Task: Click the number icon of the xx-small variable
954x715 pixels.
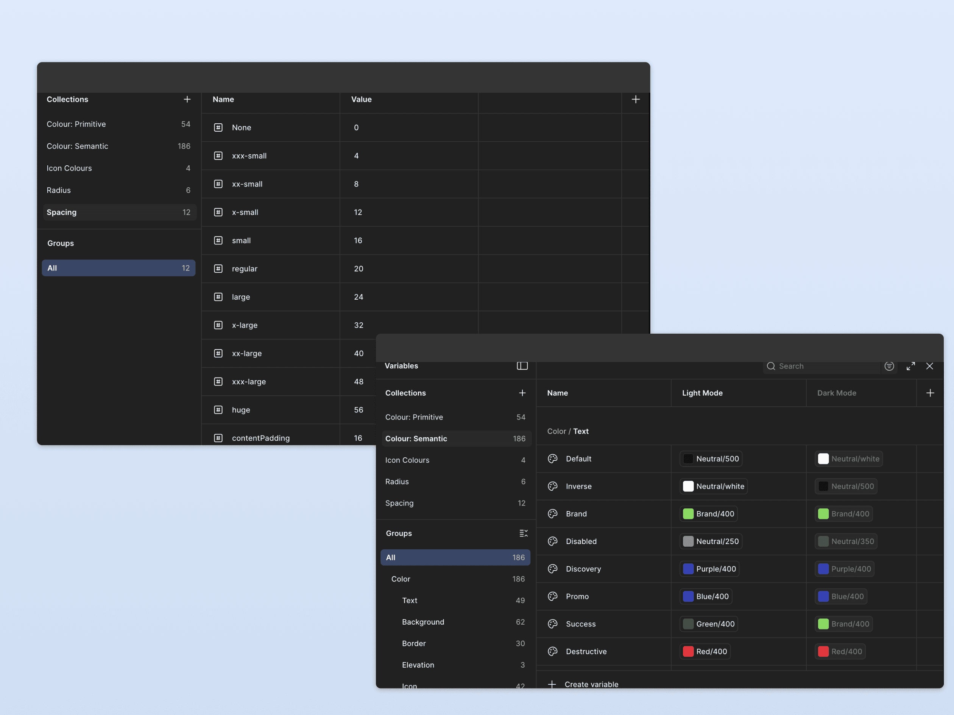Action: click(x=218, y=184)
